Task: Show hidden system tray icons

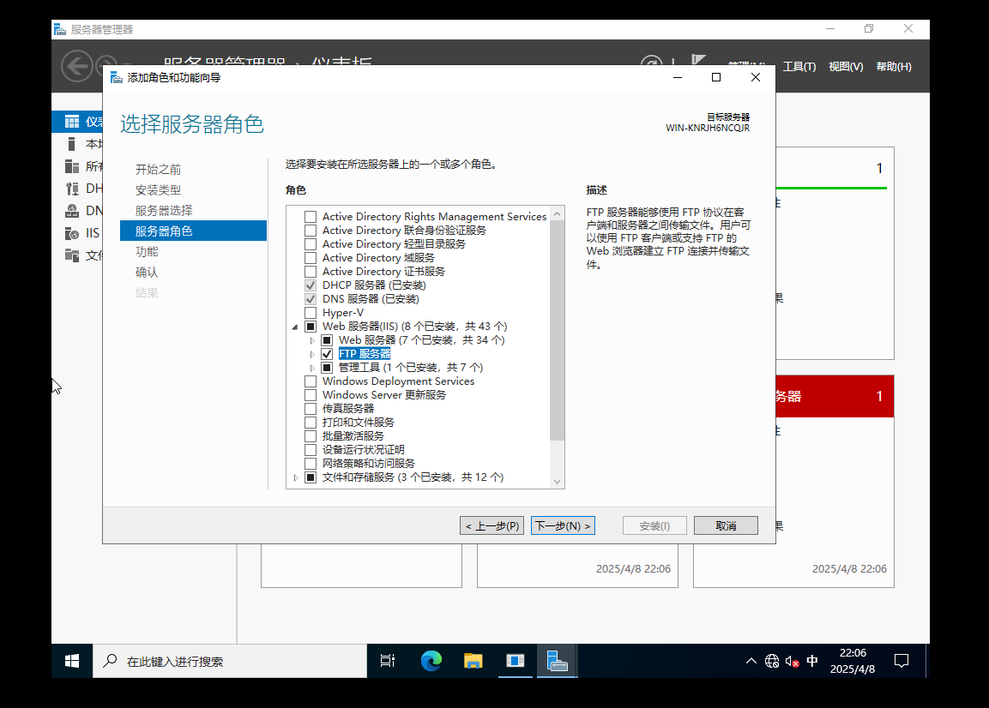Action: [751, 661]
